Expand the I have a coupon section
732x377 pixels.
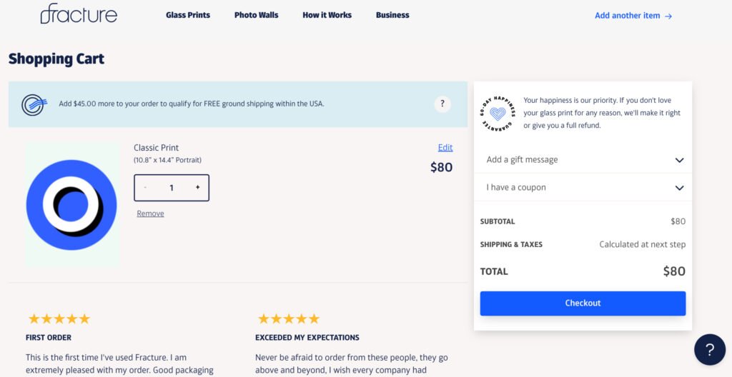(583, 188)
